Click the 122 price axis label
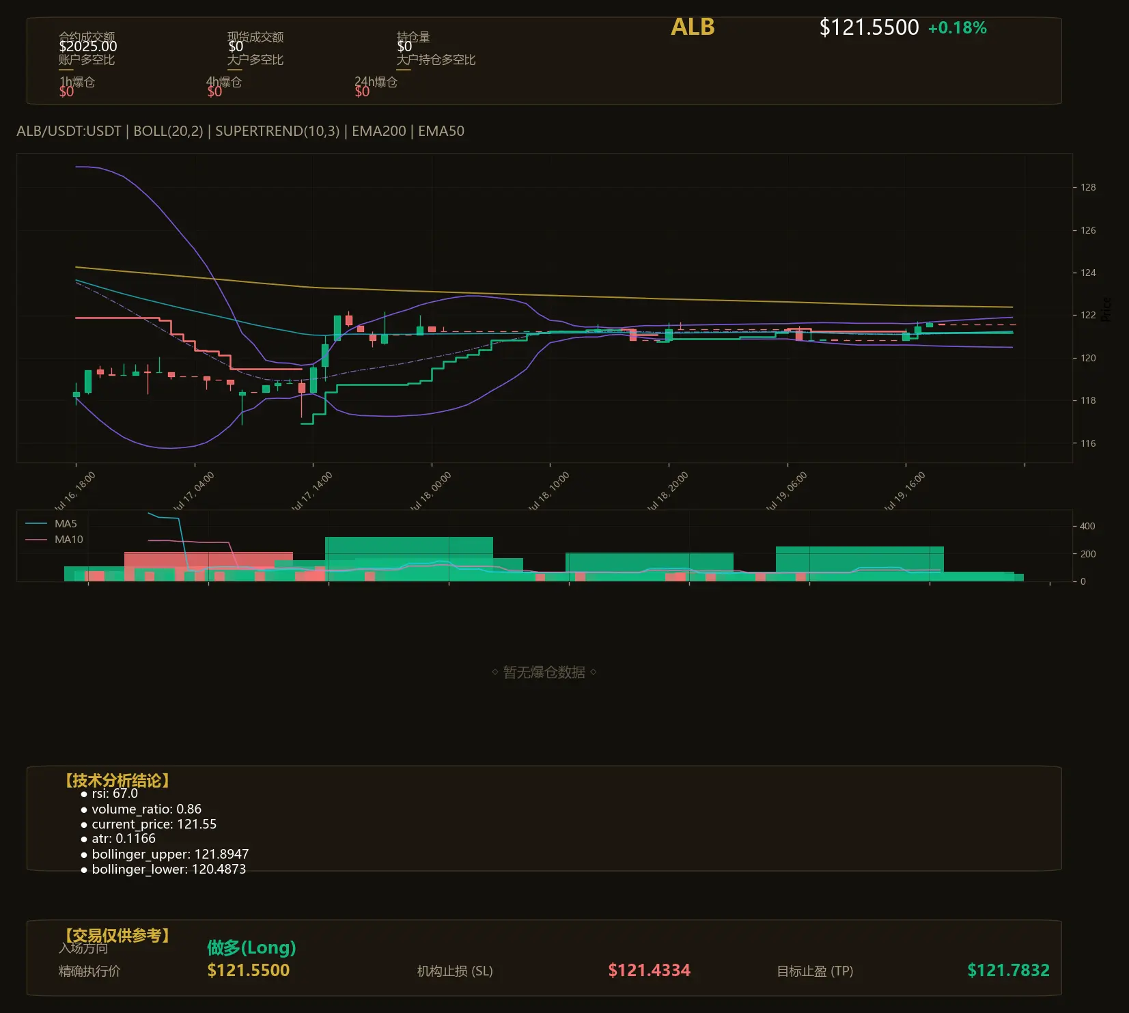Viewport: 1129px width, 1013px height. [1088, 315]
